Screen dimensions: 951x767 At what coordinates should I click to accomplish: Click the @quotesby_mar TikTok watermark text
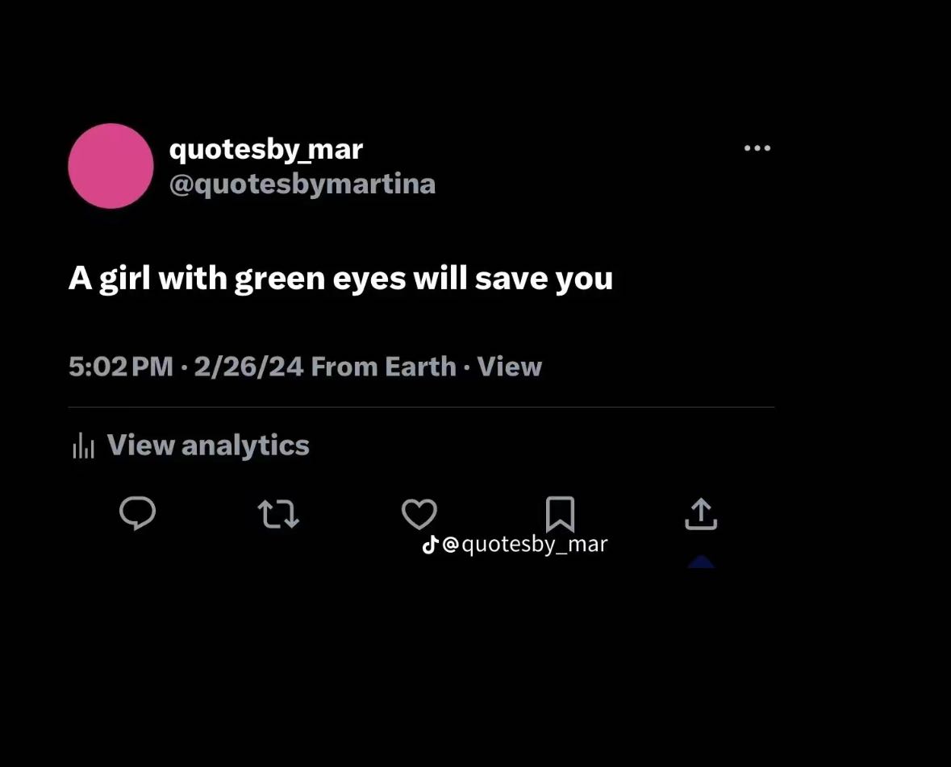pos(524,544)
